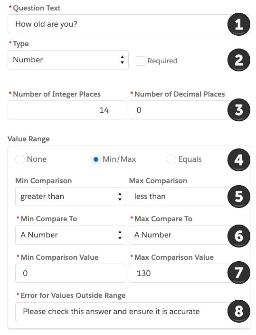Choose the Min/Max radio button
256x335 pixels.
tap(96, 159)
